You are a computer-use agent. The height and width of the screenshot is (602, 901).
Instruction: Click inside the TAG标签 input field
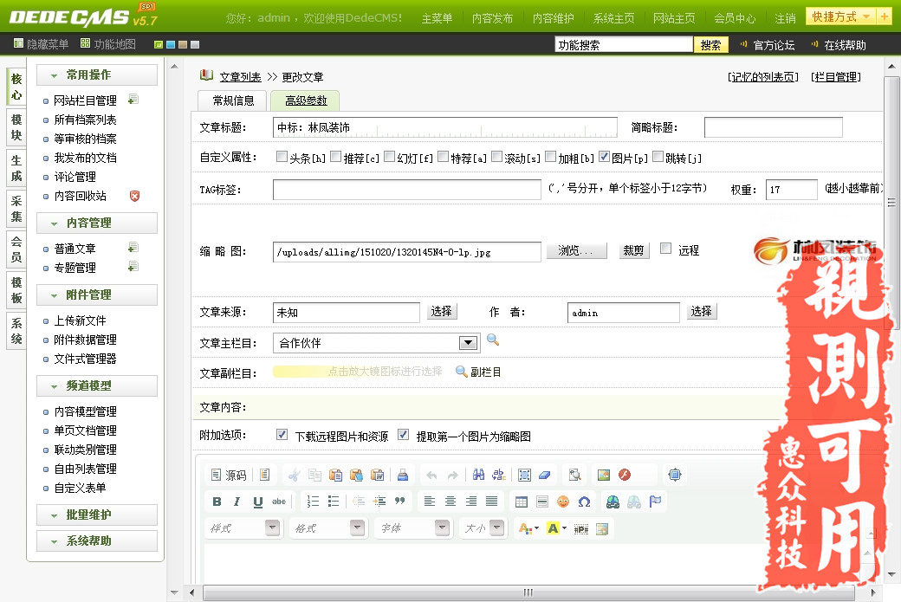tap(407, 188)
